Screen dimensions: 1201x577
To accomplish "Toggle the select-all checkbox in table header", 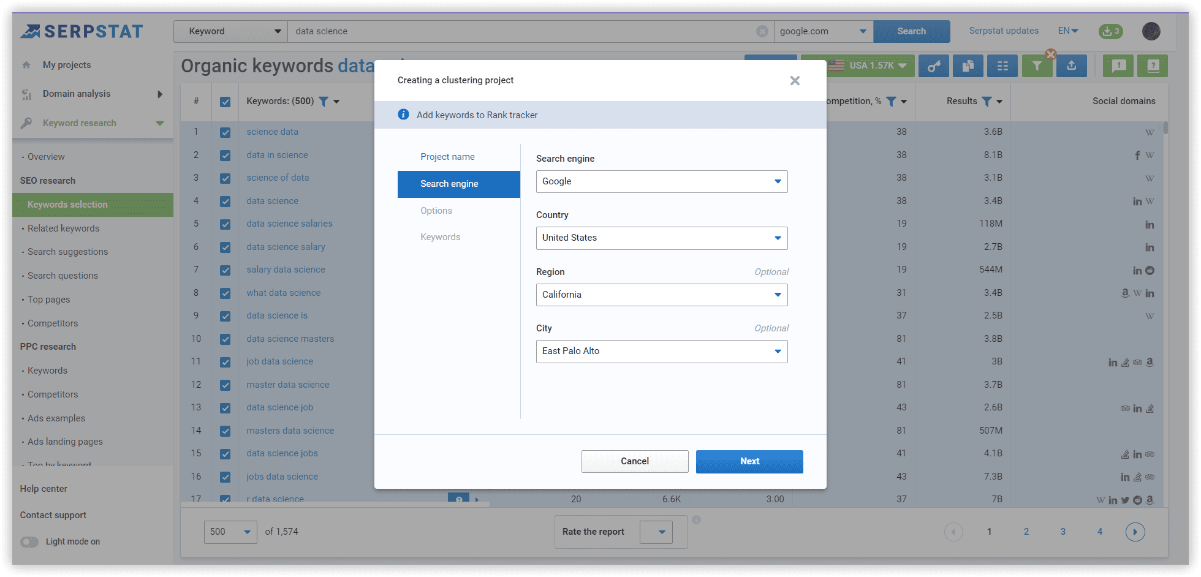I will [225, 102].
